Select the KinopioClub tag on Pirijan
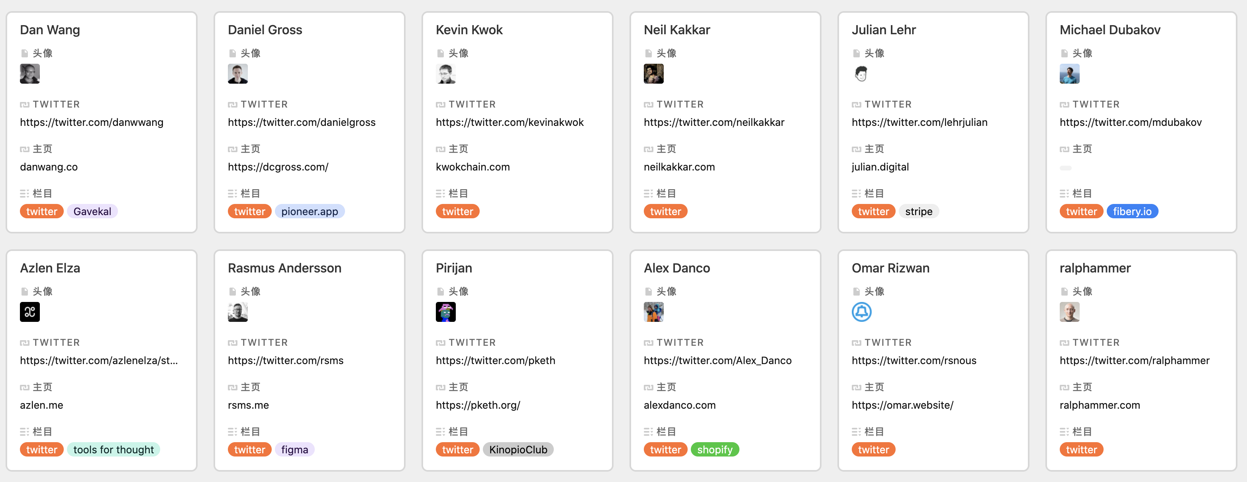The width and height of the screenshot is (1247, 482). point(518,450)
